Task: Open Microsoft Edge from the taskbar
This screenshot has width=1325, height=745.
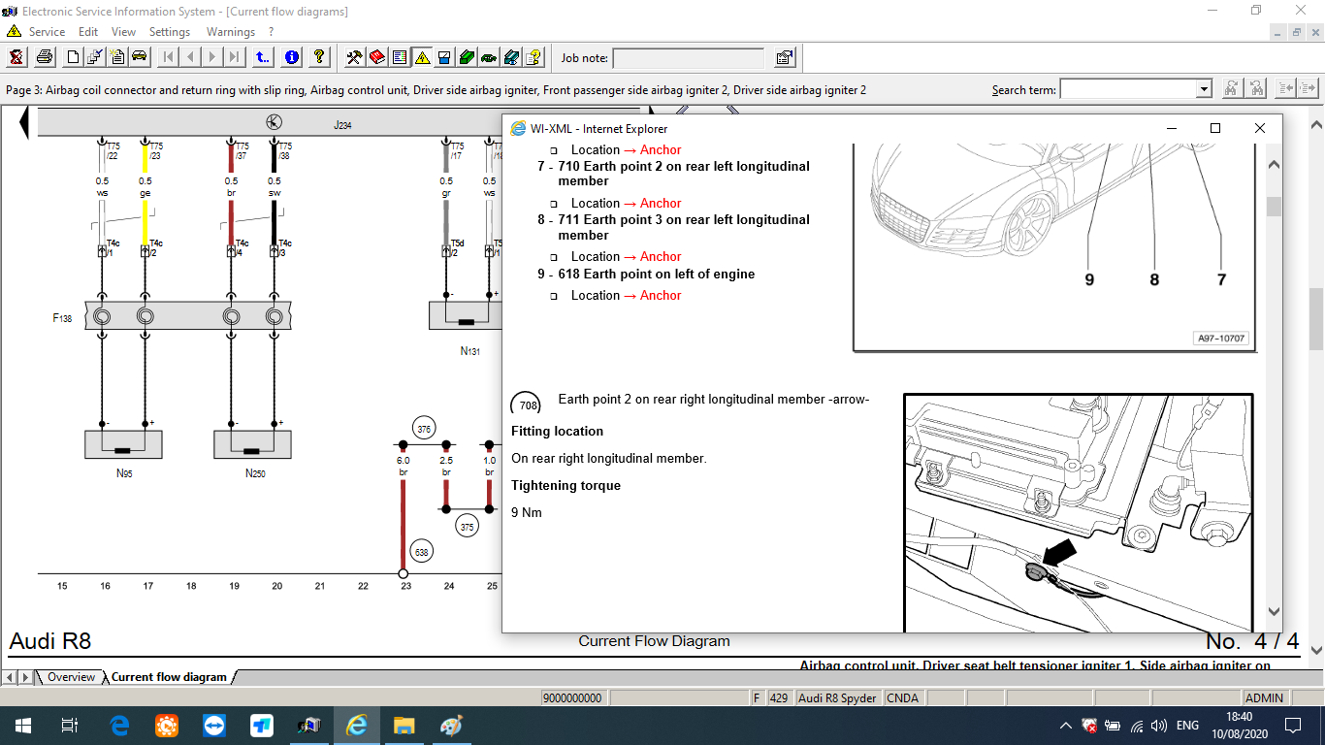Action: click(x=119, y=726)
